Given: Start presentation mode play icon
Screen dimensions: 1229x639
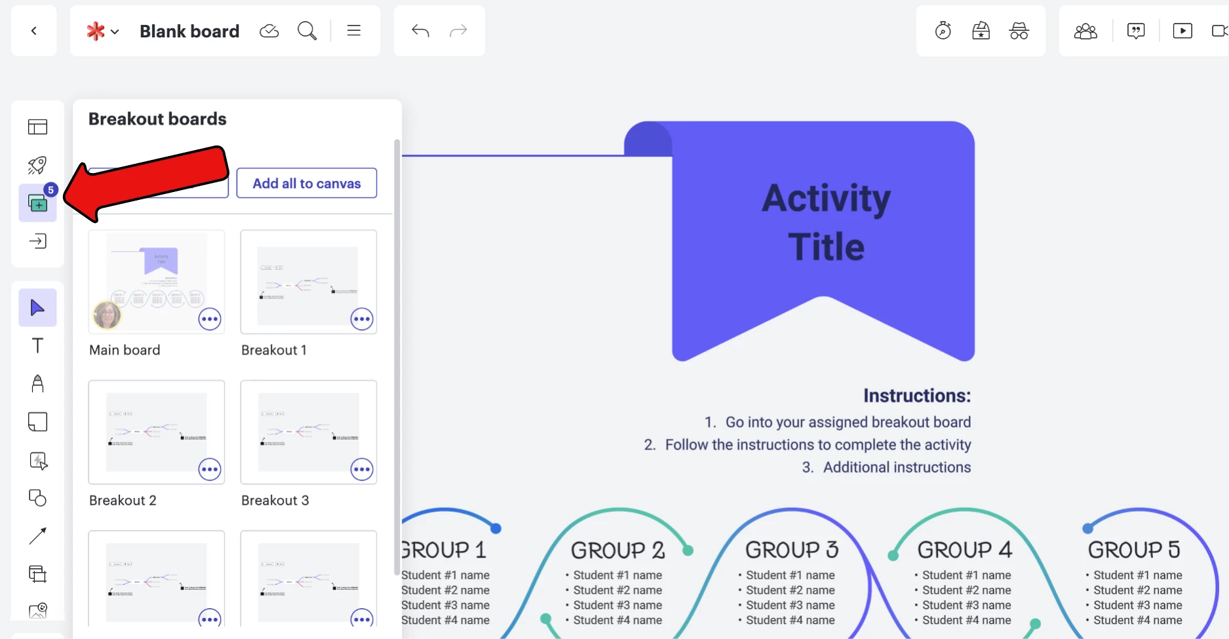Looking at the screenshot, I should pos(1182,31).
